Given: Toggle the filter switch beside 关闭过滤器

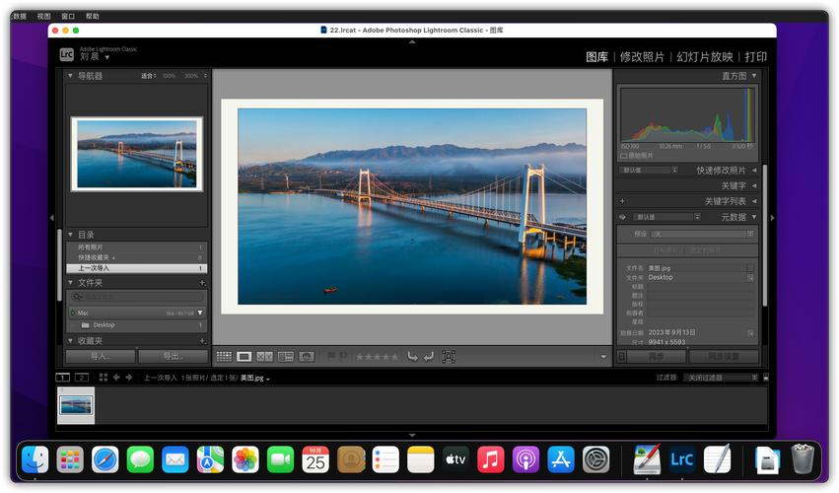Looking at the screenshot, I should coord(766,378).
